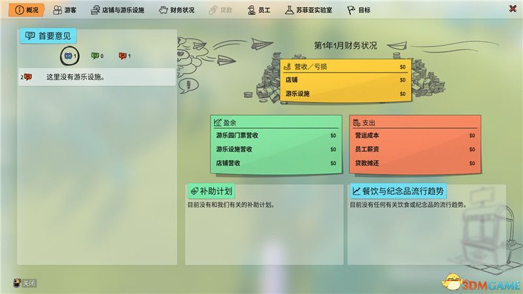Screen dimensions: 523x294
Task: Click the text 目前没有任何有关饮食或纪念品的流行趋势。
Action: tap(409, 204)
